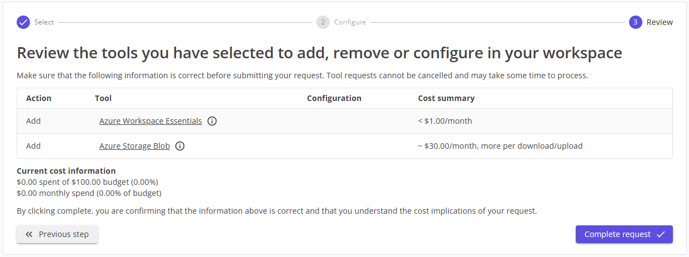Open the Azure Workspace Essentials link
The image size is (689, 257).
click(x=150, y=121)
